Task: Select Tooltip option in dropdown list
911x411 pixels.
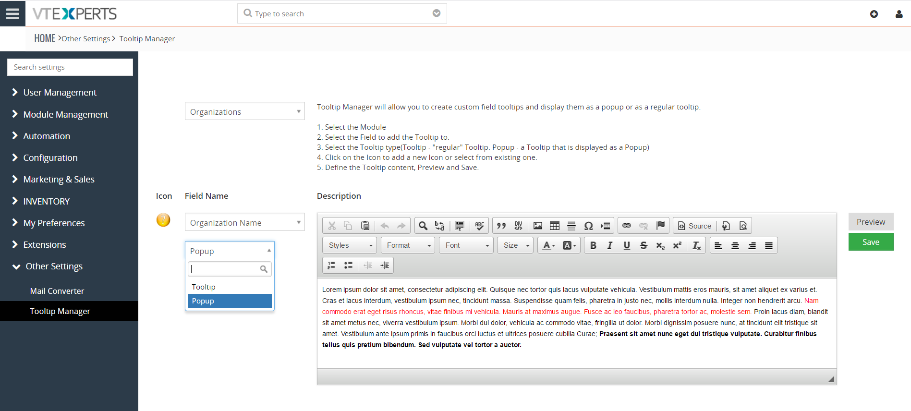Action: click(230, 287)
